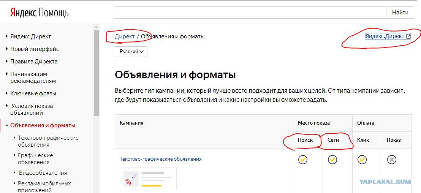The height and width of the screenshot is (193, 421).
Task: Open external link icon beside Яндекс.Директ
Action: click(408, 36)
